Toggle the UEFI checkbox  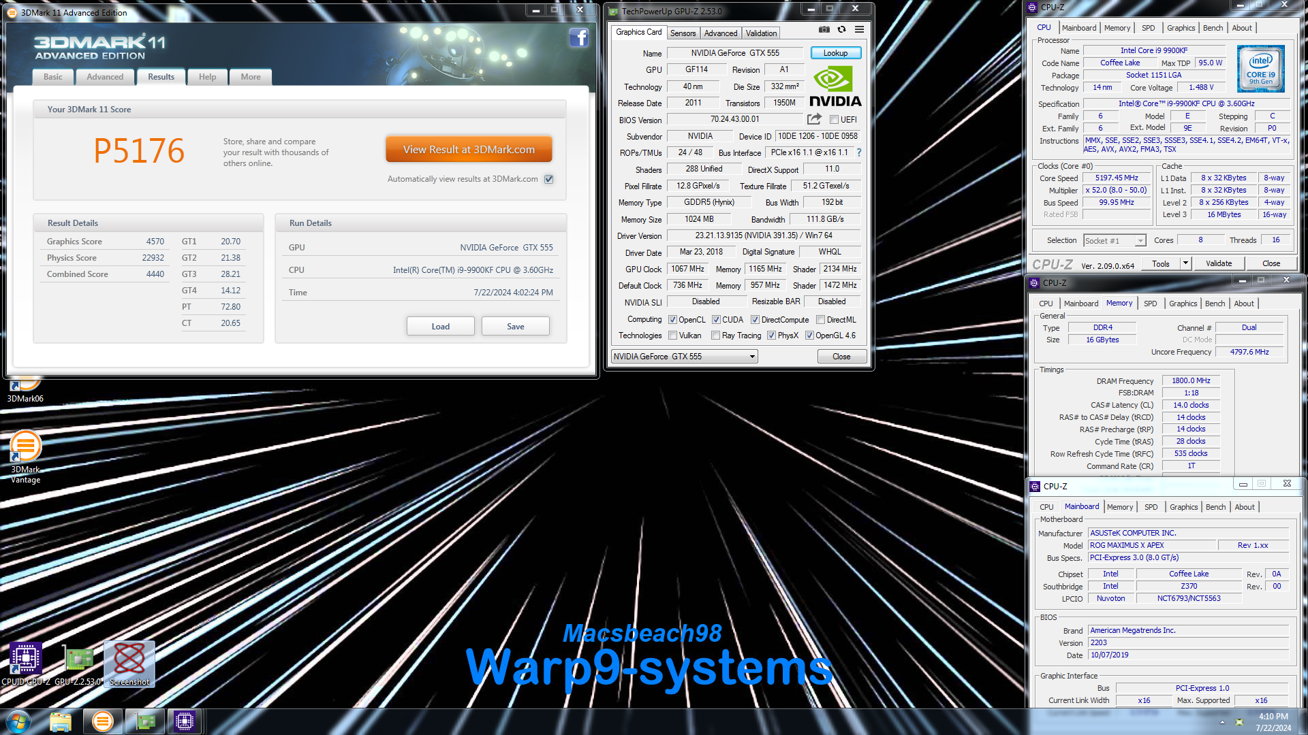coord(834,120)
